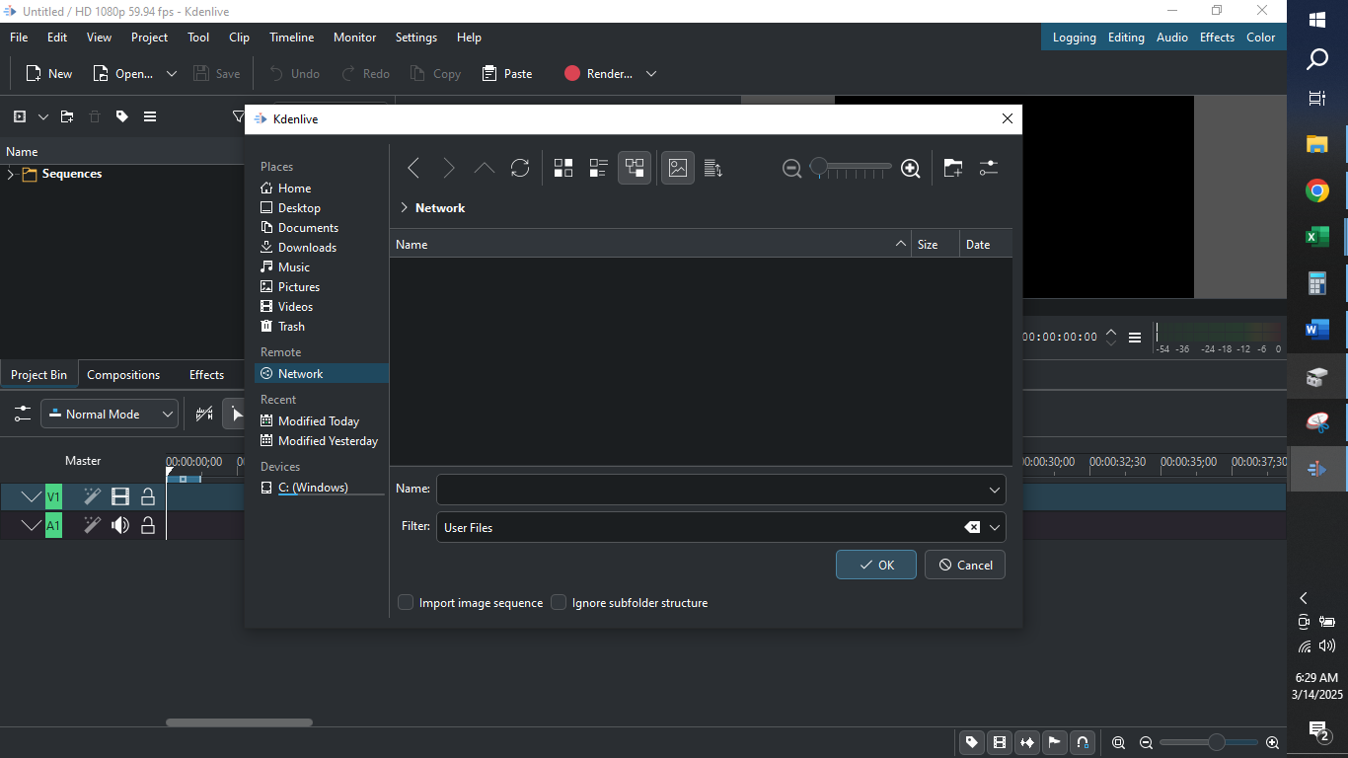Switch to the Compositions tab
Screen dimensions: 1348x758
[x=123, y=375]
